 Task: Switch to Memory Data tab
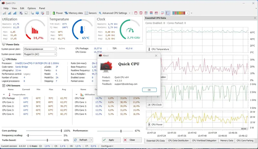coord(227,140)
